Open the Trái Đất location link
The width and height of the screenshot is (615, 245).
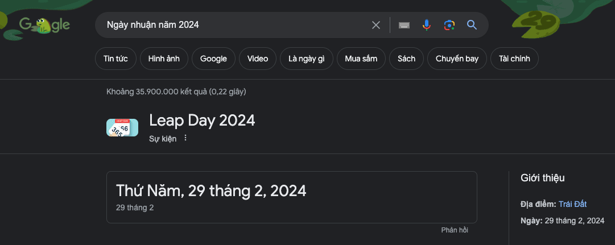click(572, 204)
